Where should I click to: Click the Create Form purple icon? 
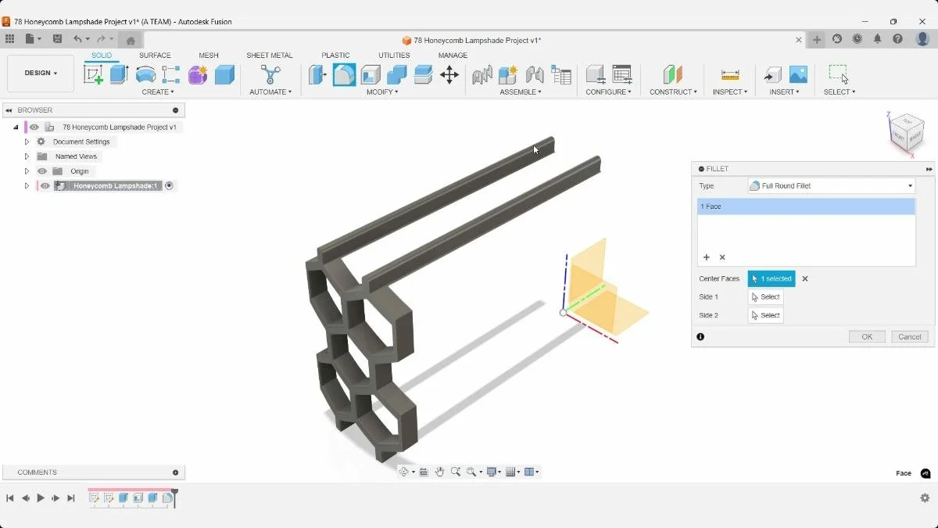click(x=198, y=74)
